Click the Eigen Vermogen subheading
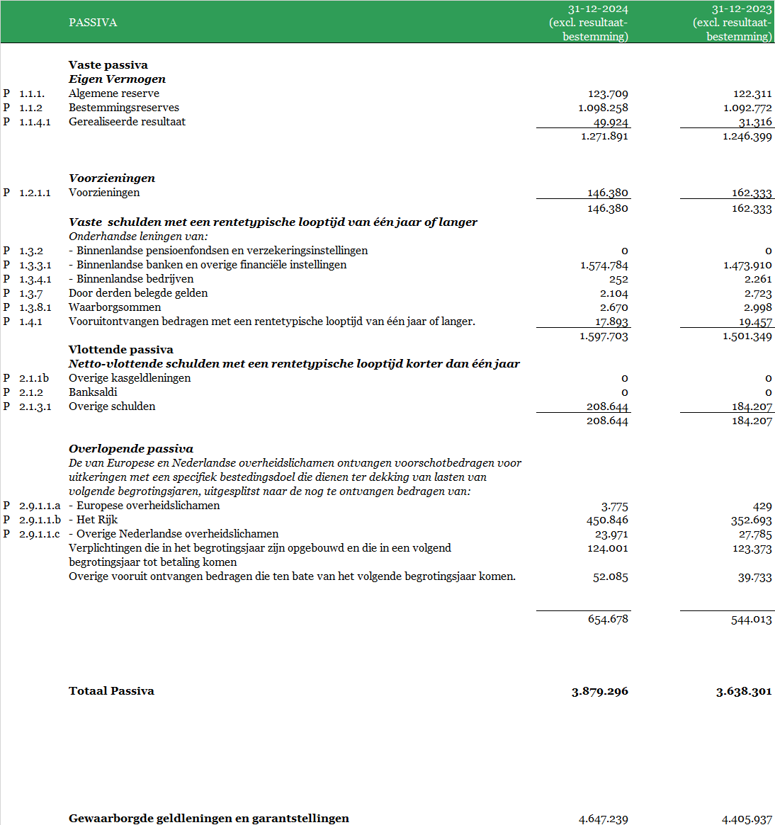775x825 pixels. 117,79
